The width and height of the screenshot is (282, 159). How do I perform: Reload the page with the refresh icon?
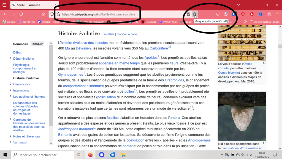tap(21, 14)
